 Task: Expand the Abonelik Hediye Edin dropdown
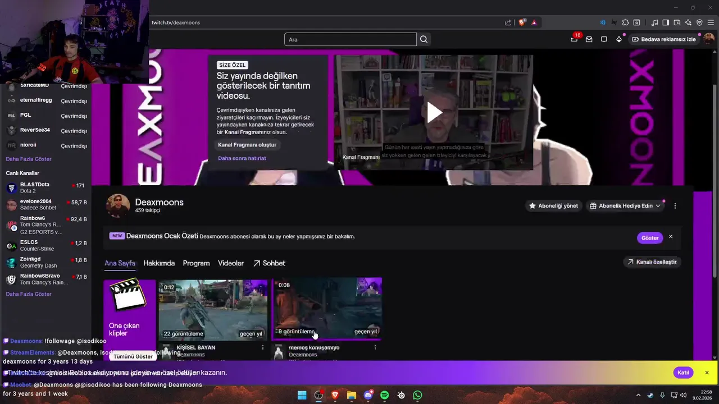point(625,206)
